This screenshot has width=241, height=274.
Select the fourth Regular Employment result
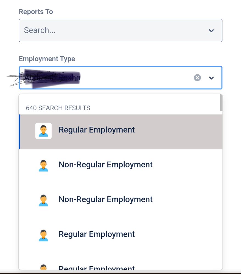[x=120, y=234]
